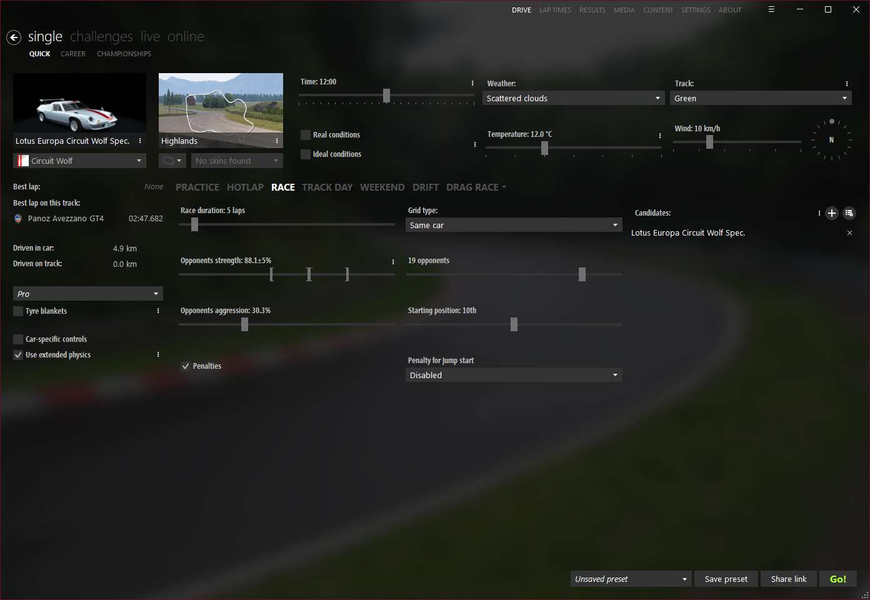Open the Pro assists dropdown
Image resolution: width=870 pixels, height=600 pixels.
pos(87,294)
